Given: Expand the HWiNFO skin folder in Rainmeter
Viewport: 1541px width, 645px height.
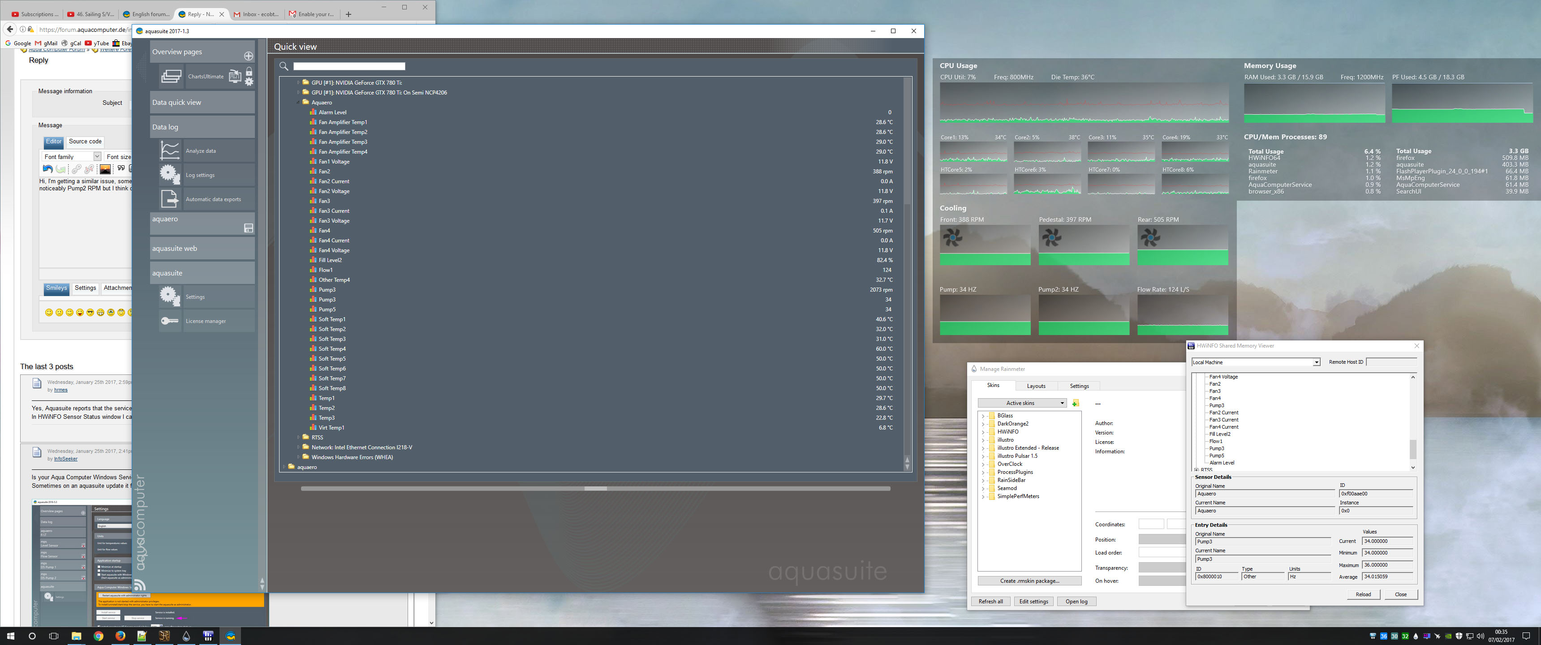Looking at the screenshot, I should [x=983, y=432].
